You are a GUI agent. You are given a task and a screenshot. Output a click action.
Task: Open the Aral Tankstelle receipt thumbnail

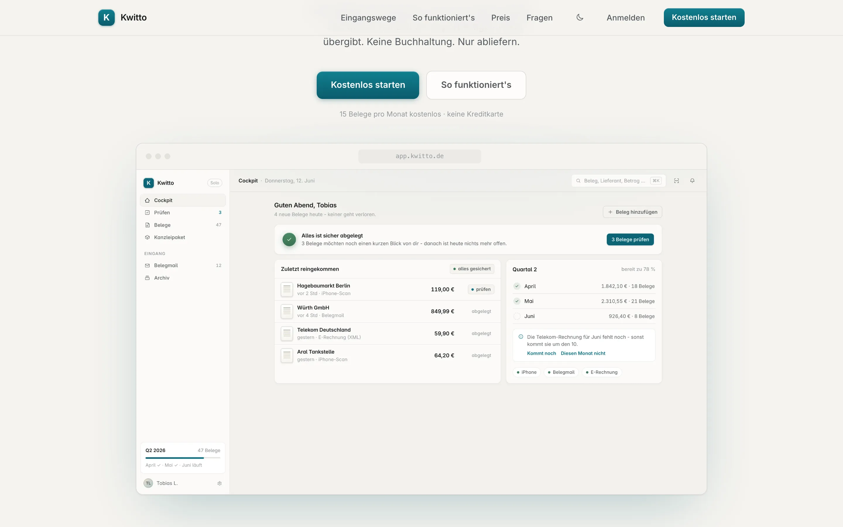coord(287,355)
